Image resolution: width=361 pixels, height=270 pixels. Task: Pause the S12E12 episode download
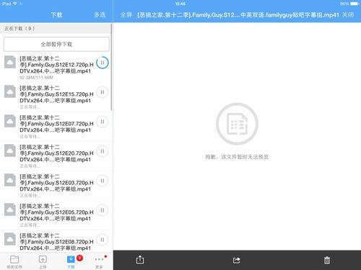103,63
